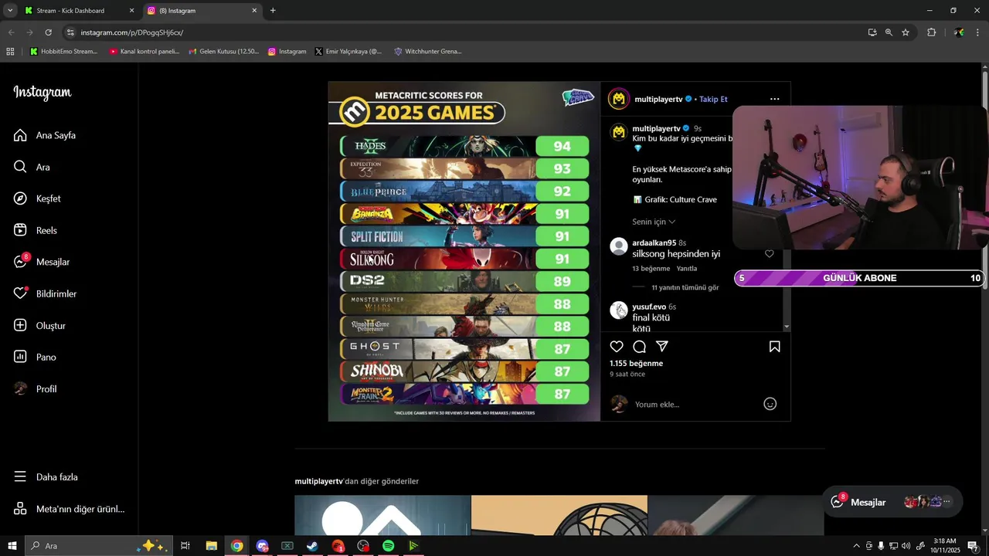Open yusuf.evo commenter profile name
The height and width of the screenshot is (556, 989).
(649, 307)
